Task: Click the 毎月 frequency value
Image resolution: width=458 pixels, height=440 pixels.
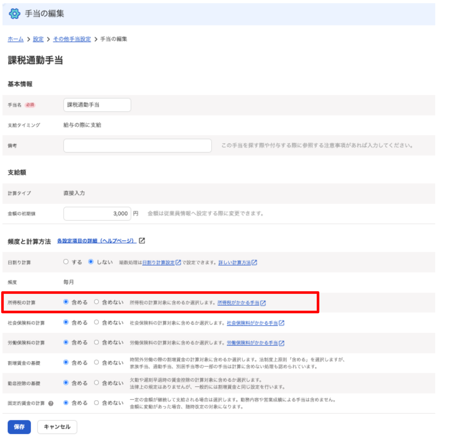Action: pyautogui.click(x=69, y=282)
